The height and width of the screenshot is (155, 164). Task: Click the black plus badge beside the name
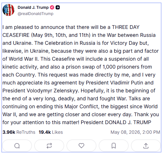click(x=58, y=7)
